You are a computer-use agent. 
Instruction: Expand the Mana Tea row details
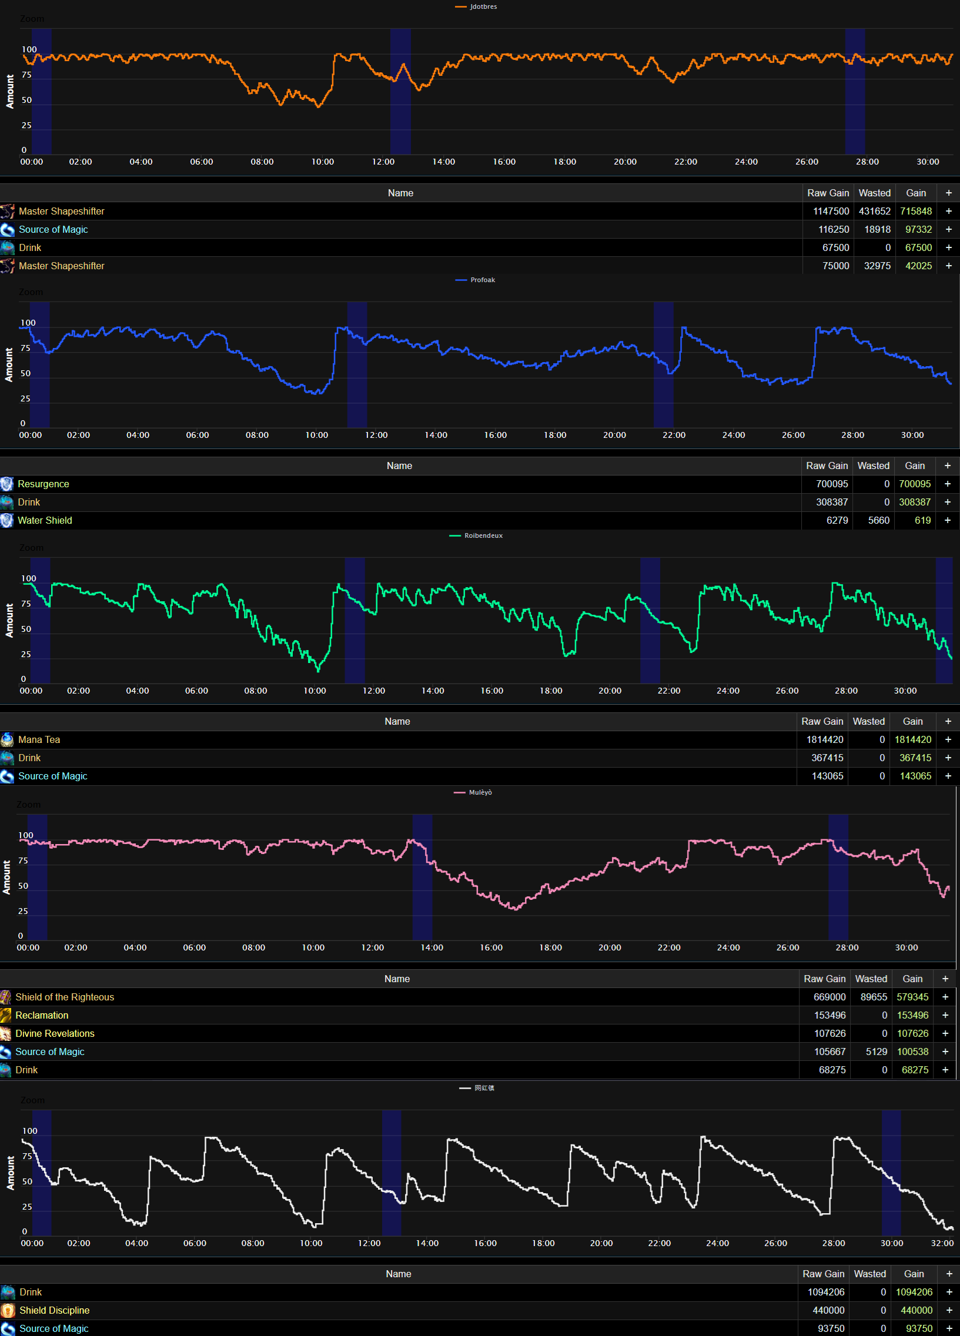pyautogui.click(x=948, y=739)
